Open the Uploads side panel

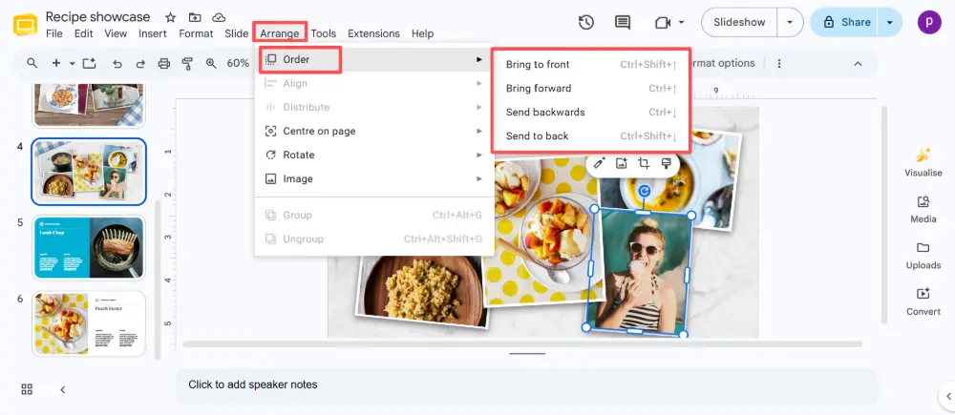coord(923,256)
